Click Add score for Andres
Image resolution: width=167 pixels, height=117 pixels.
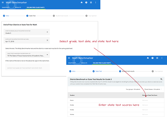(145, 114)
